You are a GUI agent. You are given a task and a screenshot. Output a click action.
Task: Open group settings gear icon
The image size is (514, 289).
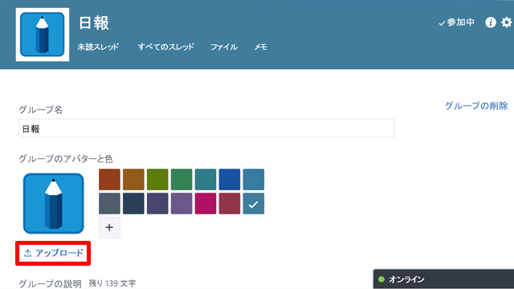pos(507,22)
